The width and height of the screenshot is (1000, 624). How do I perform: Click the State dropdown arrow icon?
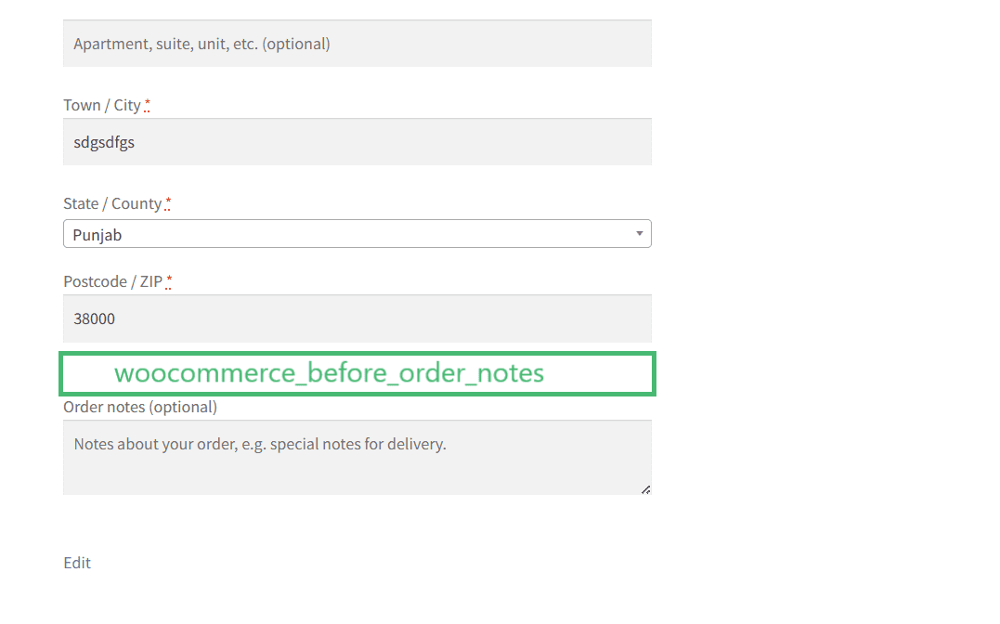(x=639, y=233)
